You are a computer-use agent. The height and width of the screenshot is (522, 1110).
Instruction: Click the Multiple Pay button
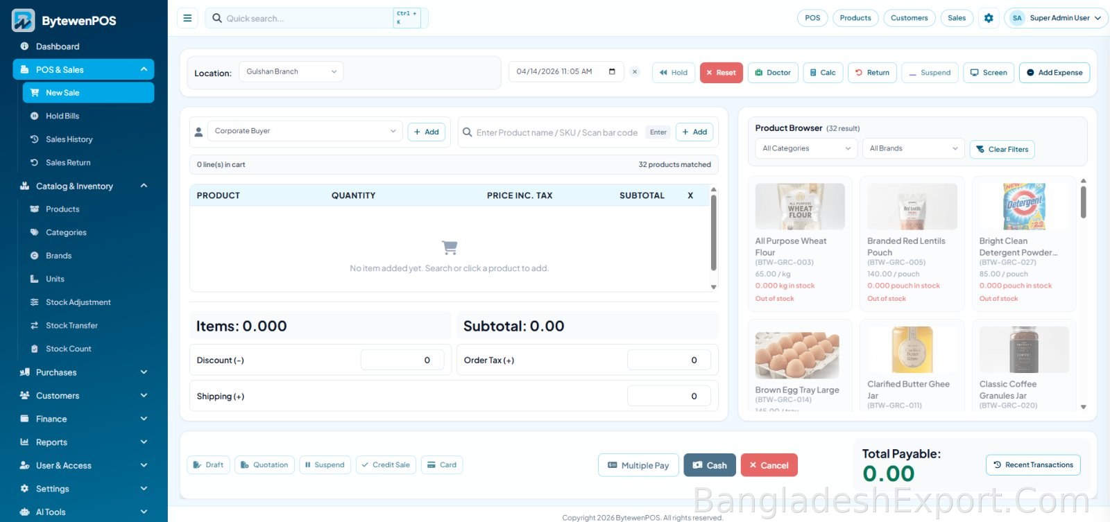[x=638, y=465]
